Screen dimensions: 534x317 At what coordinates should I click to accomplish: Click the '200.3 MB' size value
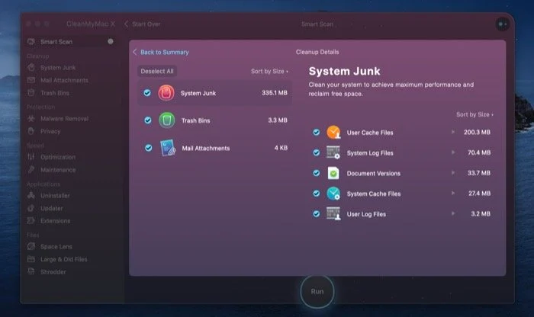click(x=477, y=132)
